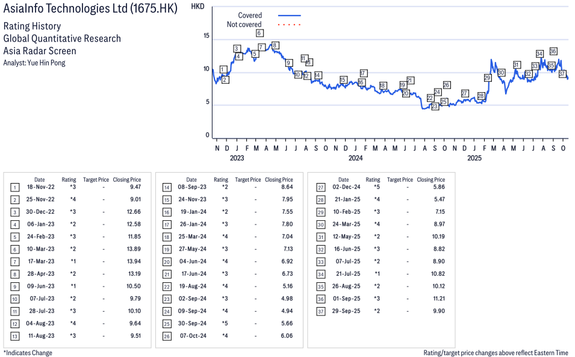Click chart marker 29 on the price chart

pyautogui.click(x=487, y=78)
